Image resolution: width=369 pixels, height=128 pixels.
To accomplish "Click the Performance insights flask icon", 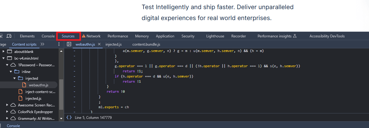I will click(x=295, y=36).
